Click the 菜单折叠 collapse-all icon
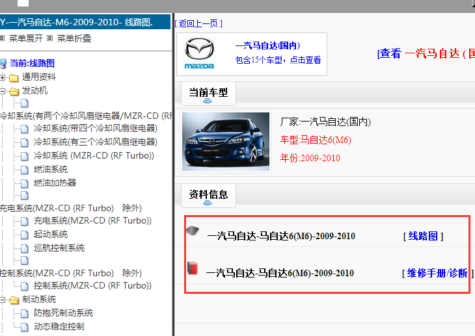Image resolution: width=475 pixels, height=336 pixels. click(x=50, y=38)
